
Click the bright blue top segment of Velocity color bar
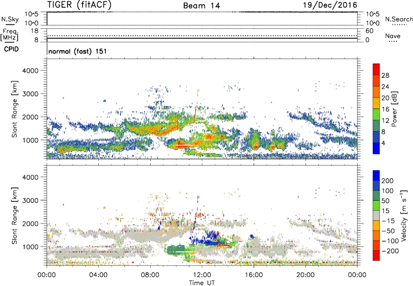click(376, 176)
